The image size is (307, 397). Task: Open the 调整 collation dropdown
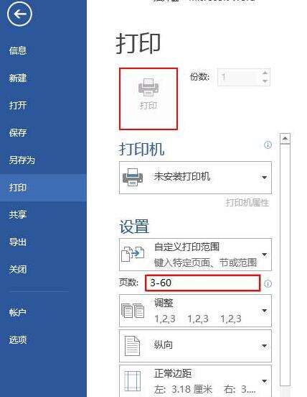point(264,311)
